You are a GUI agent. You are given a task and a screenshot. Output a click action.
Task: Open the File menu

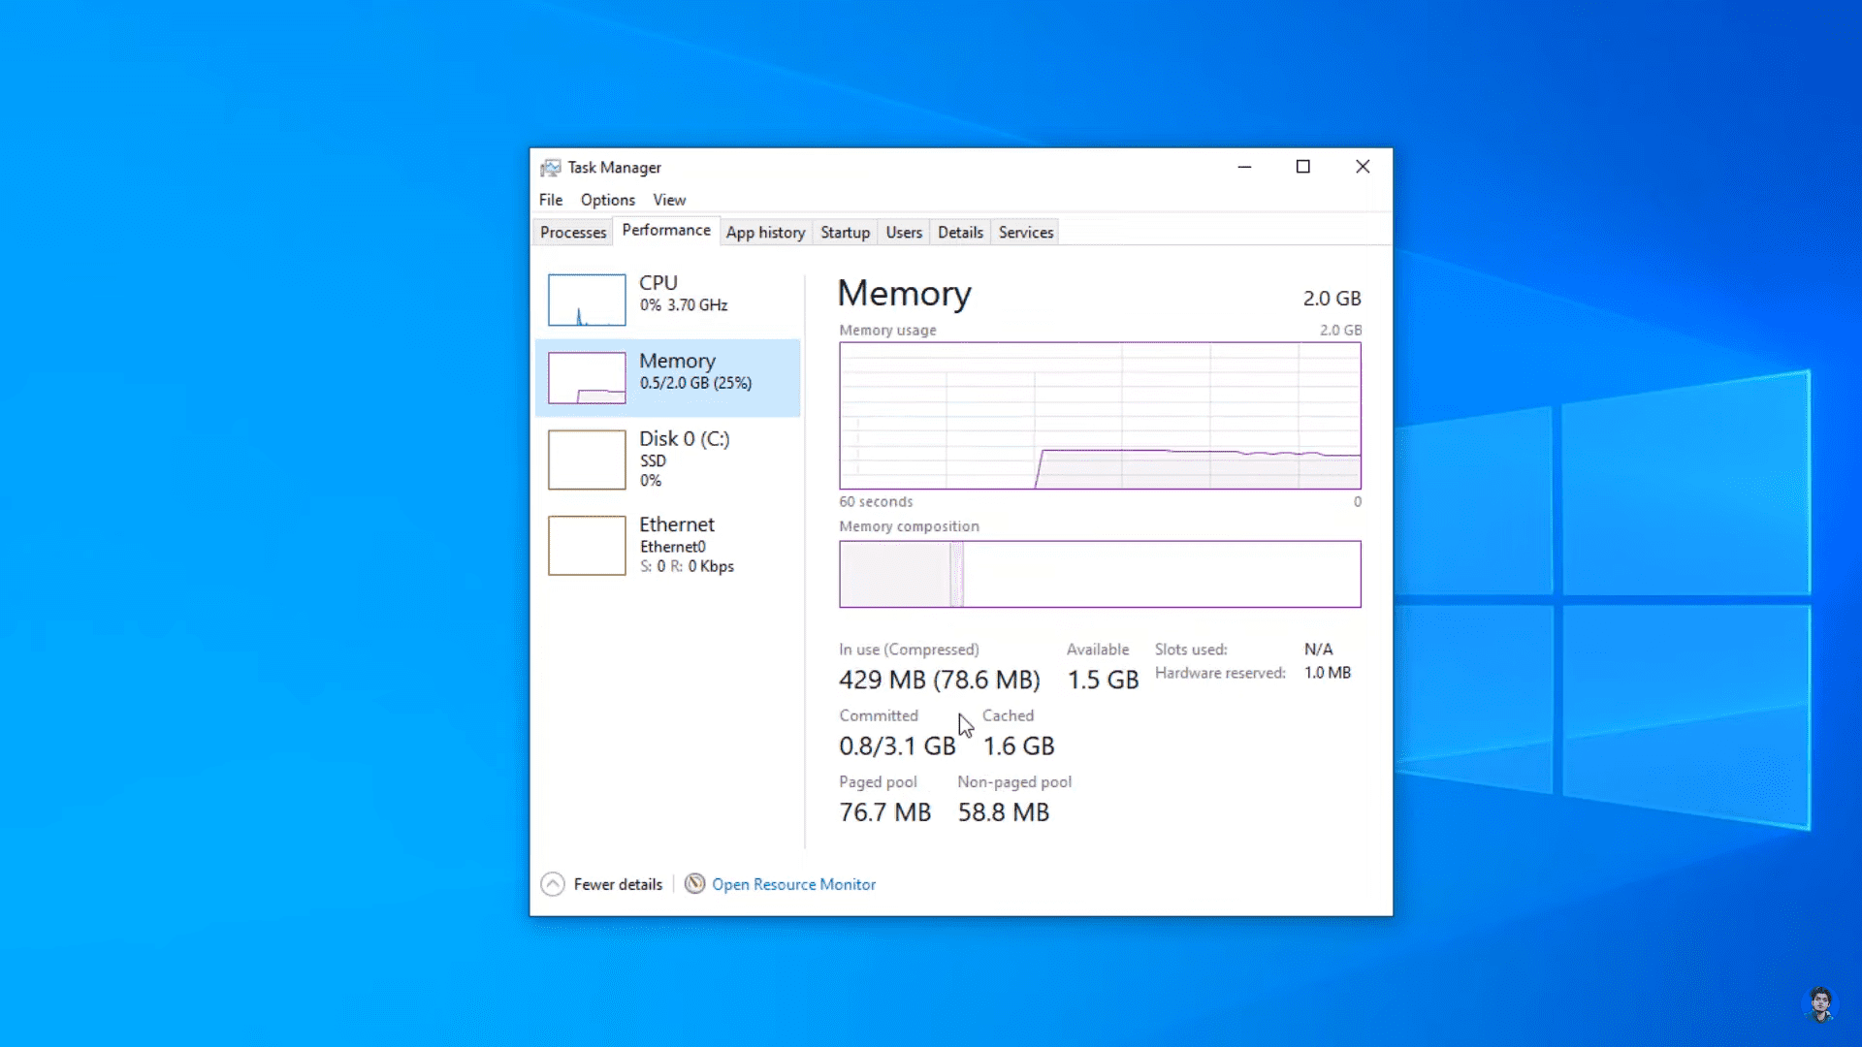coord(550,200)
